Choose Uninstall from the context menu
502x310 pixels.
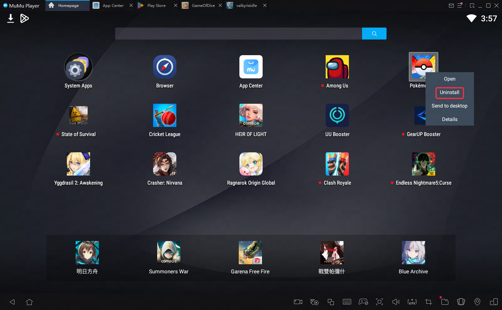point(450,92)
